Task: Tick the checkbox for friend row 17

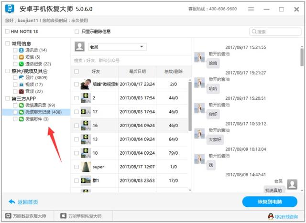Action: [76, 112]
